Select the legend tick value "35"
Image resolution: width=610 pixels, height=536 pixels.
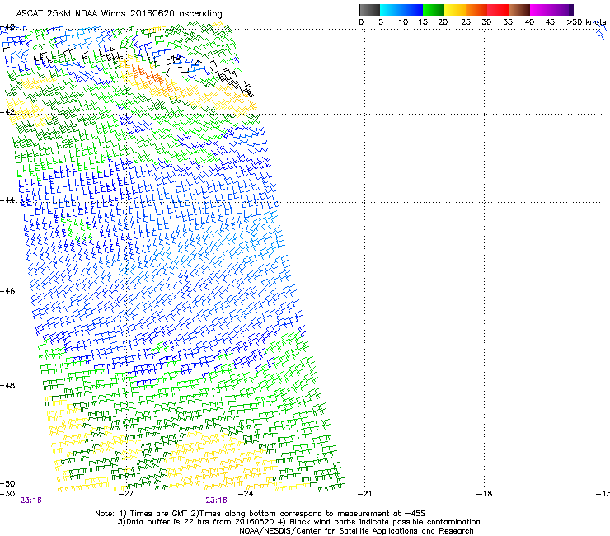[x=508, y=22]
